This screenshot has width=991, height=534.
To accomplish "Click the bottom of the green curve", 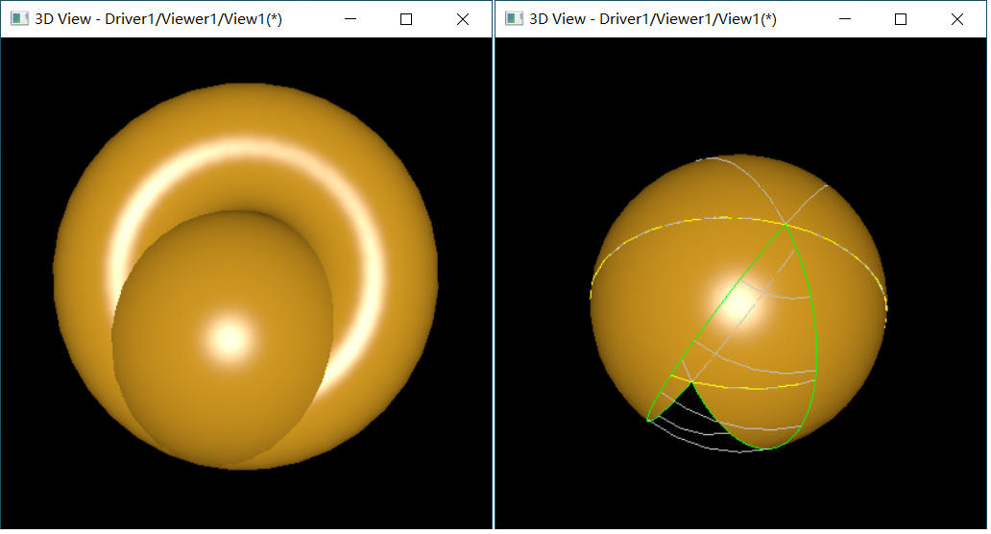I will pyautogui.click(x=763, y=449).
